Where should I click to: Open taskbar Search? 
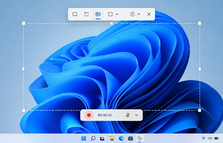(x=93, y=138)
